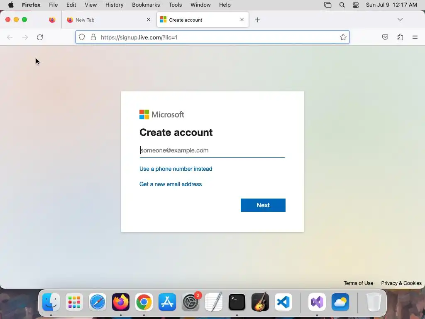Open the Window menu
The width and height of the screenshot is (425, 319).
tap(200, 5)
